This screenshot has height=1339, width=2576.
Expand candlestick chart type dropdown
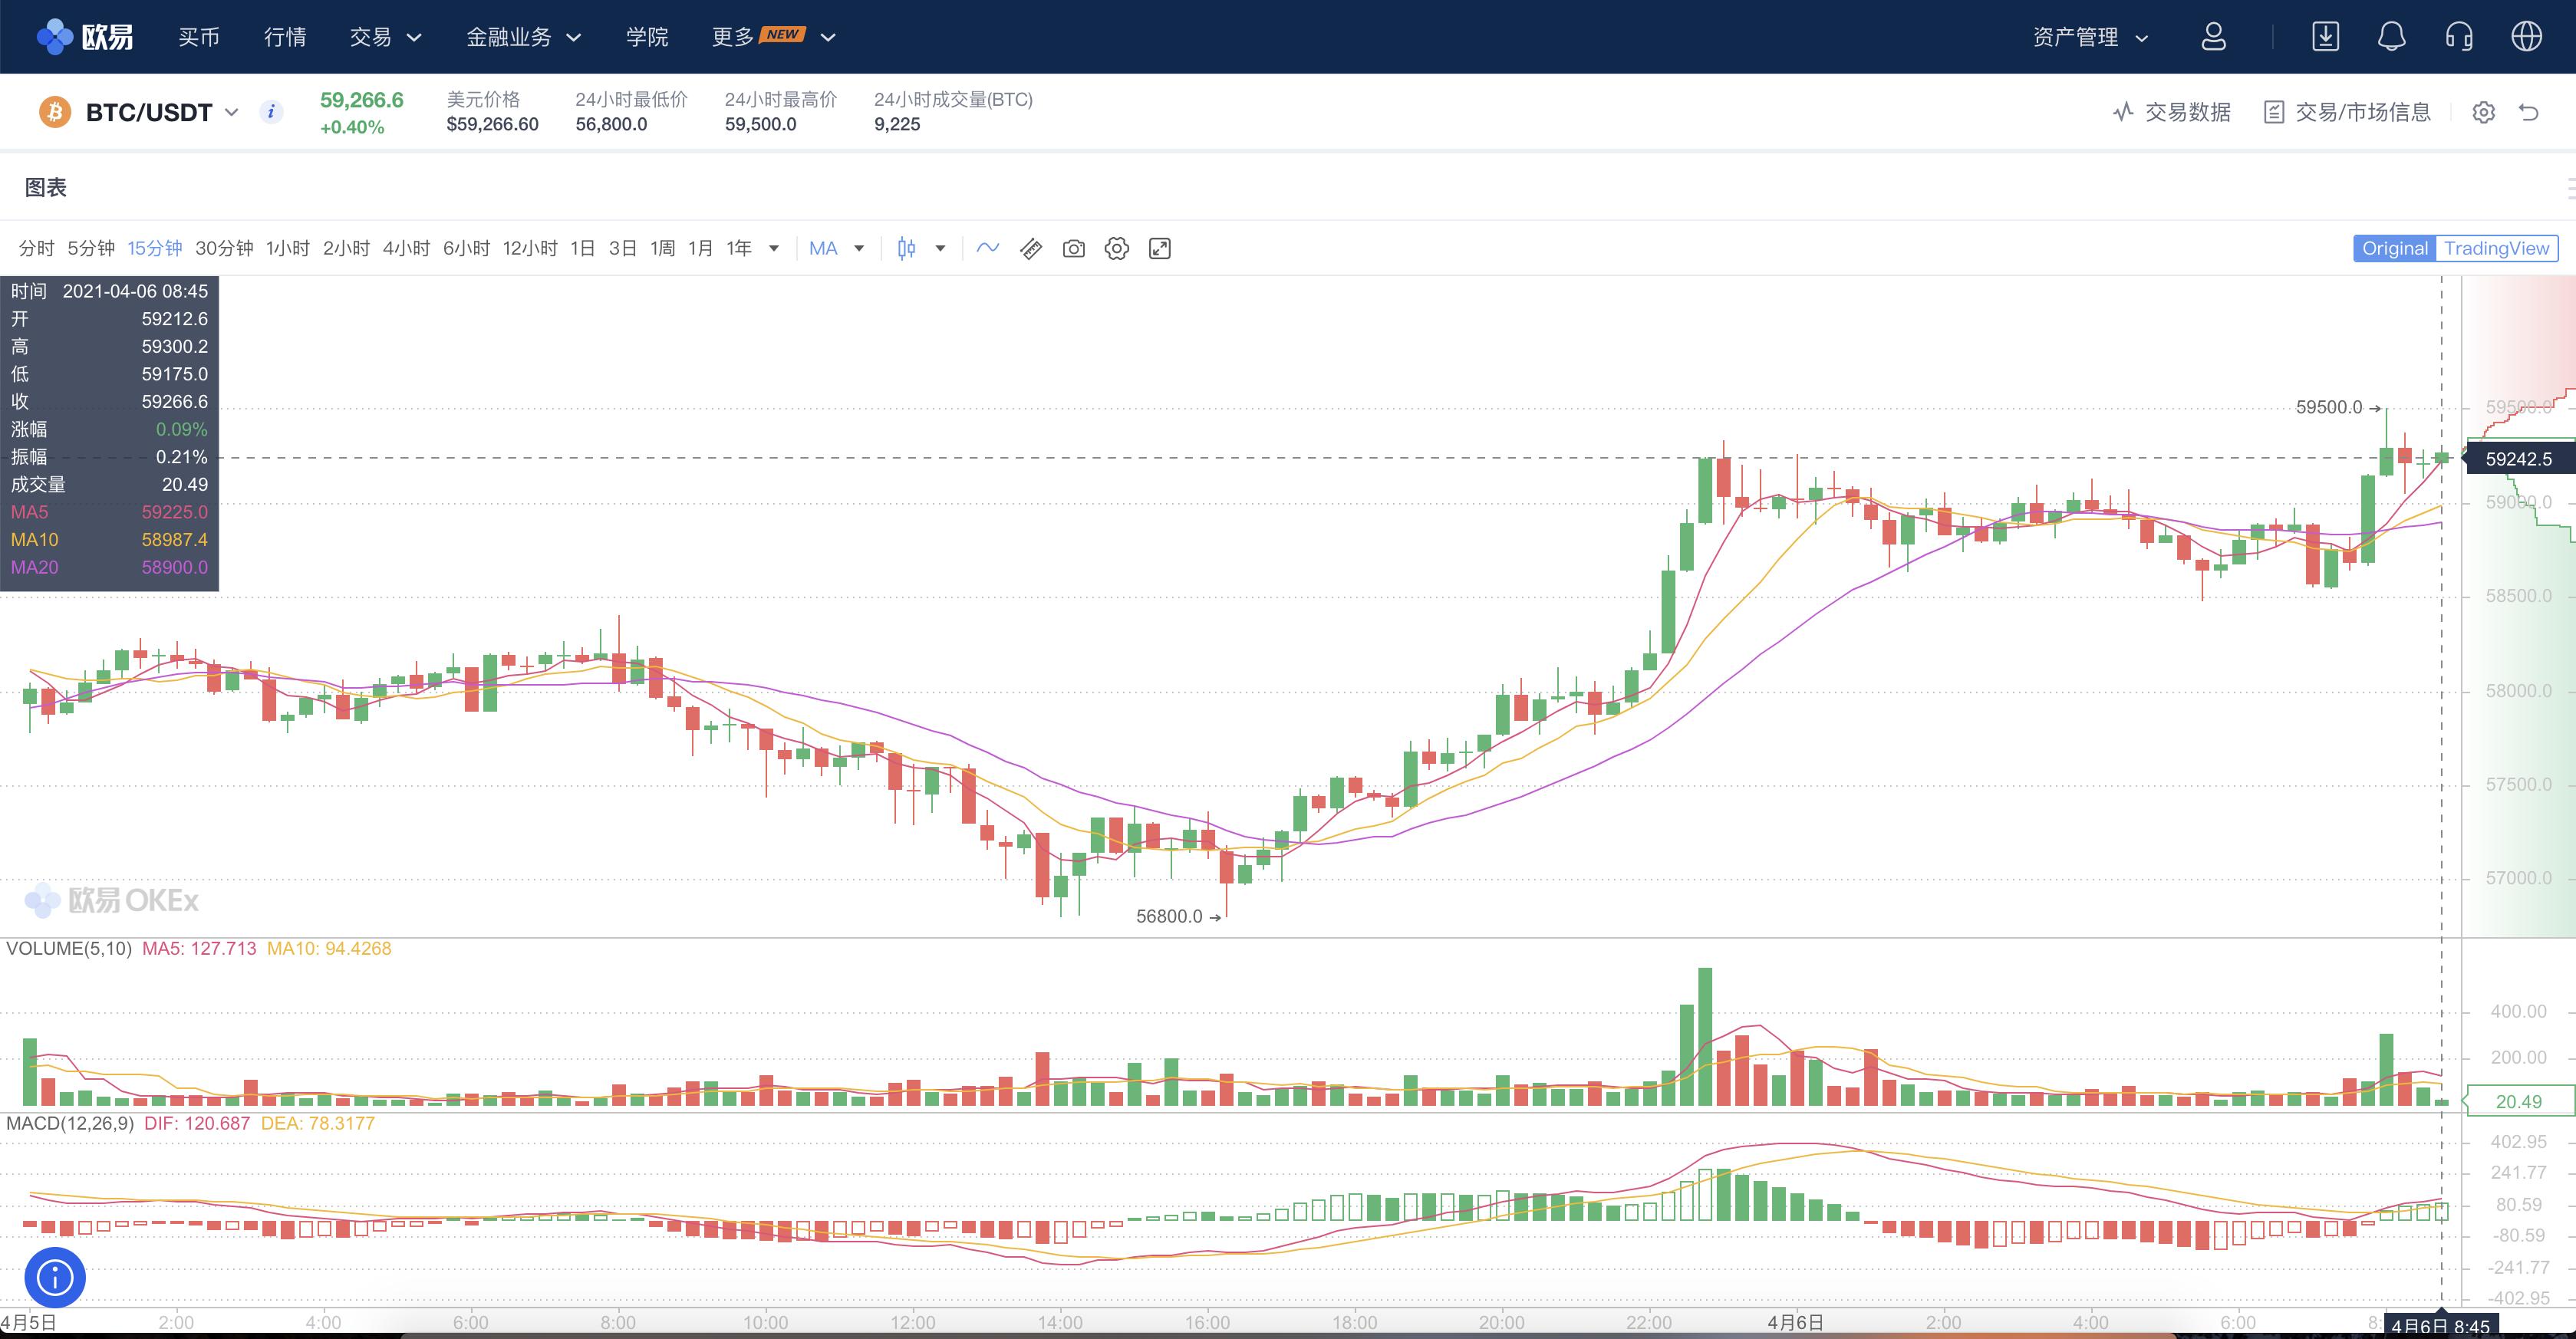[x=939, y=249]
